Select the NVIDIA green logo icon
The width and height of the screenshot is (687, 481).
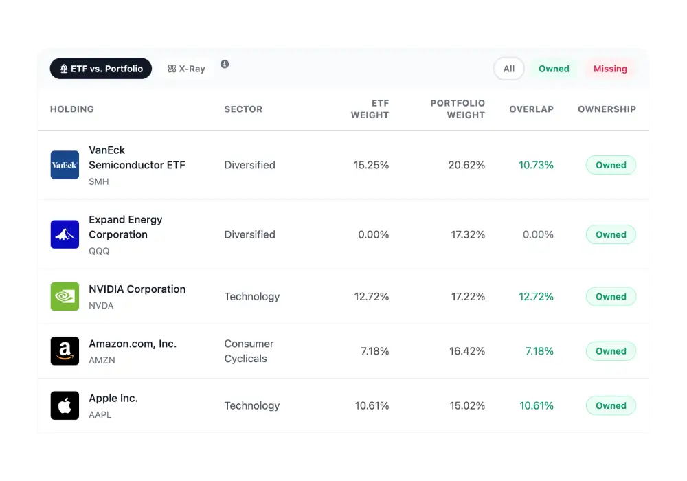(64, 296)
